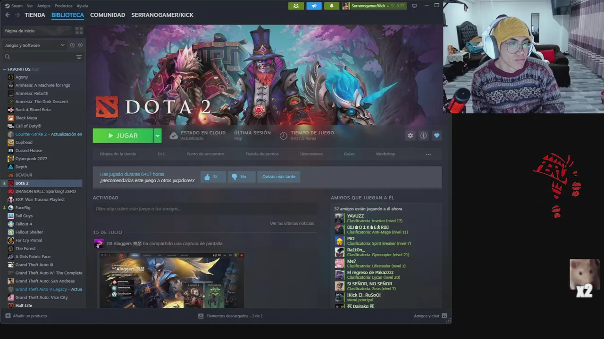Open the Productos menu
The height and width of the screenshot is (339, 604).
coord(63,6)
